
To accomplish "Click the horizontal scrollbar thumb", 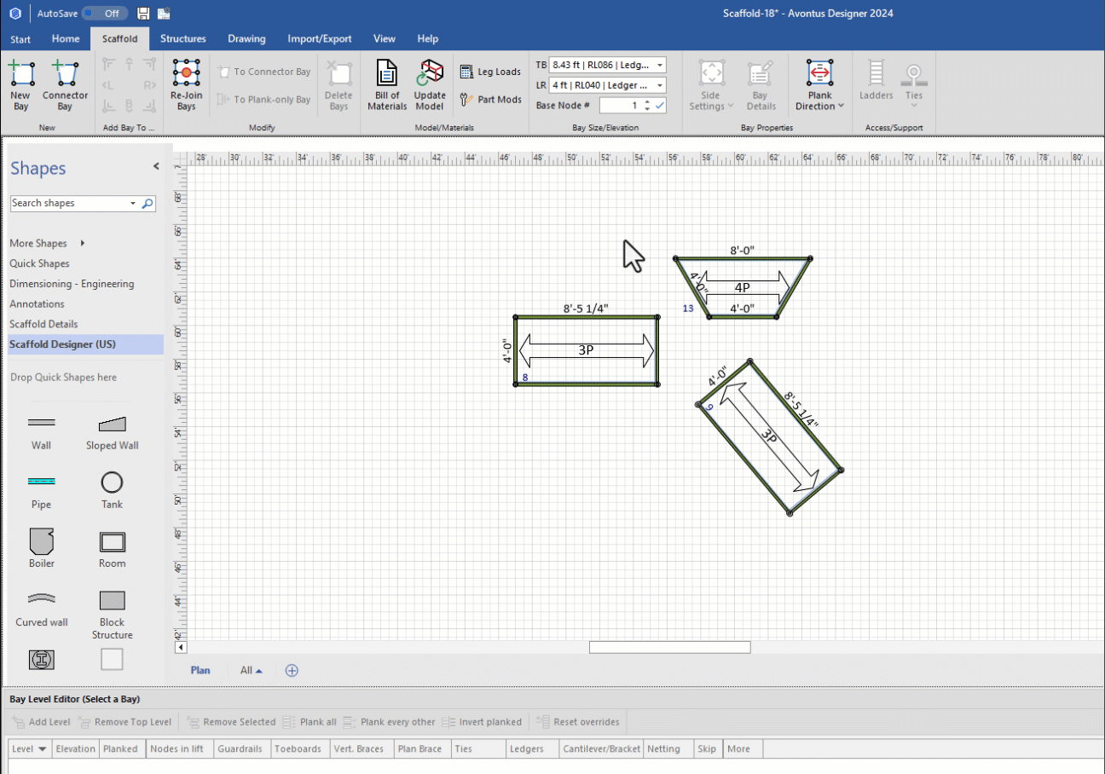I will tap(669, 648).
